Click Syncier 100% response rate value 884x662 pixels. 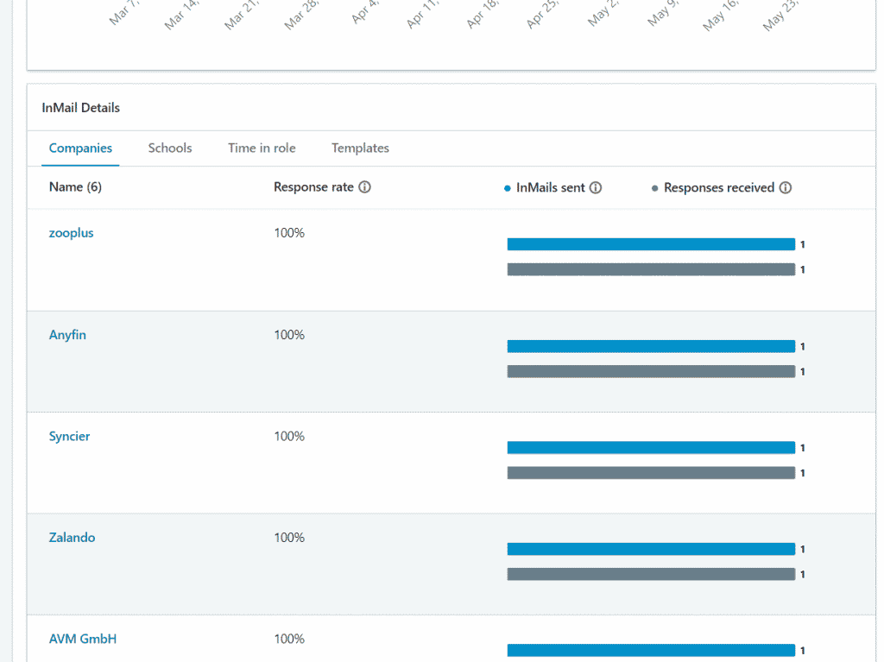tap(289, 437)
